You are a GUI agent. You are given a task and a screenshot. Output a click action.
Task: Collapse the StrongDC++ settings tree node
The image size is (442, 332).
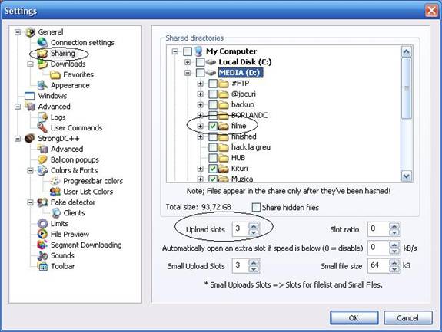(x=18, y=139)
